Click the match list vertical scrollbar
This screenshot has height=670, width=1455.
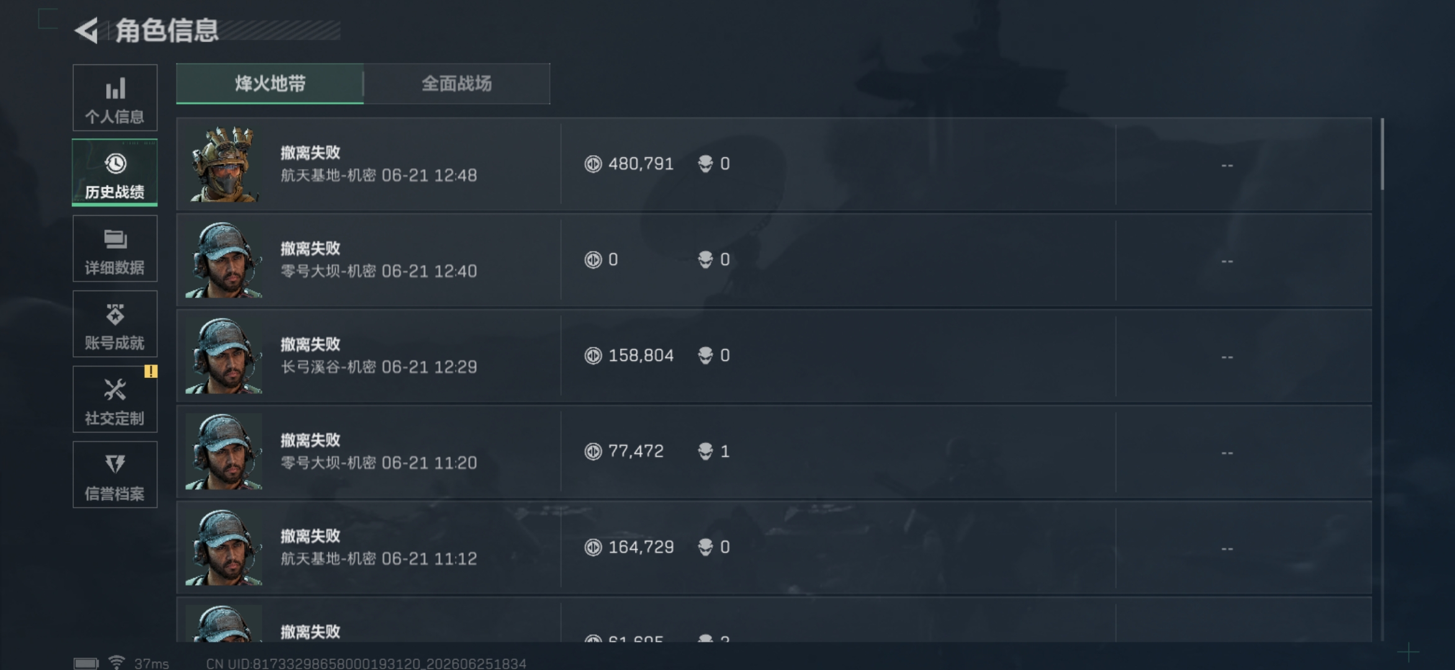[x=1382, y=154]
